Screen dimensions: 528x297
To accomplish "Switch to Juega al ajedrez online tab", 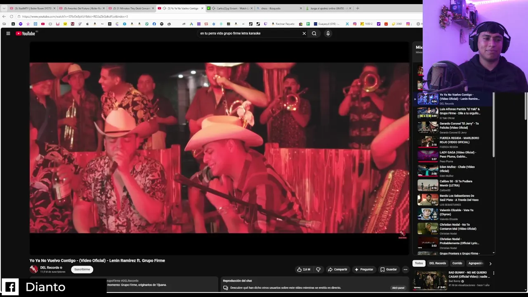I will [329, 8].
